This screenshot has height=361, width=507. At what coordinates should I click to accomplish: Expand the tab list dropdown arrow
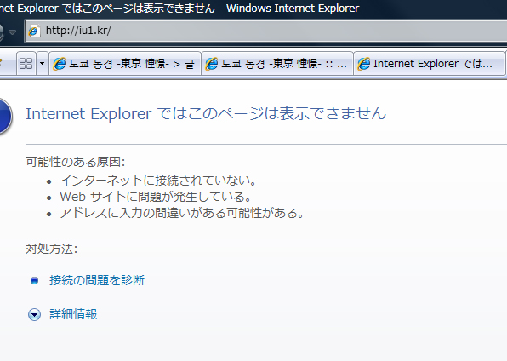[42, 64]
